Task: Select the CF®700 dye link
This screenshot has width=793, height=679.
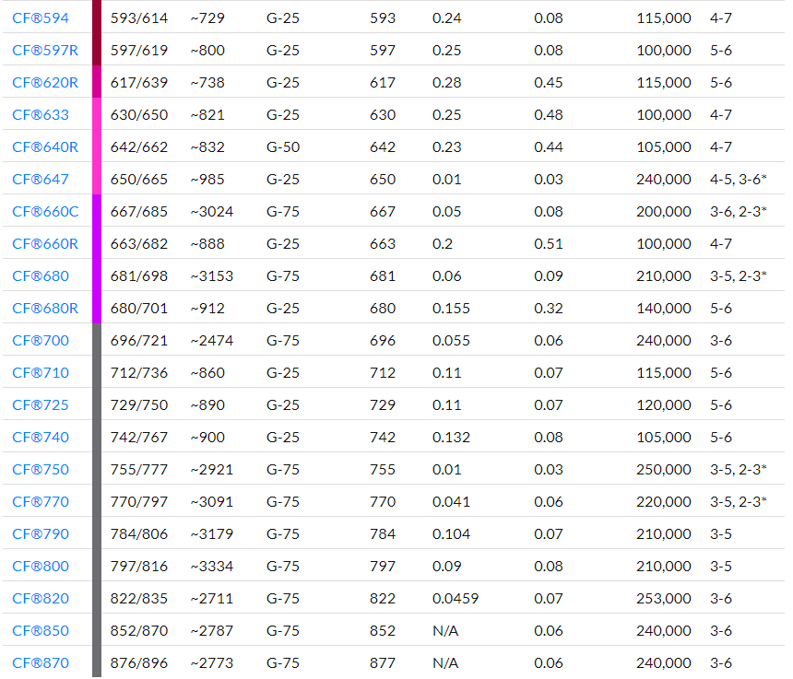Action: (x=41, y=341)
